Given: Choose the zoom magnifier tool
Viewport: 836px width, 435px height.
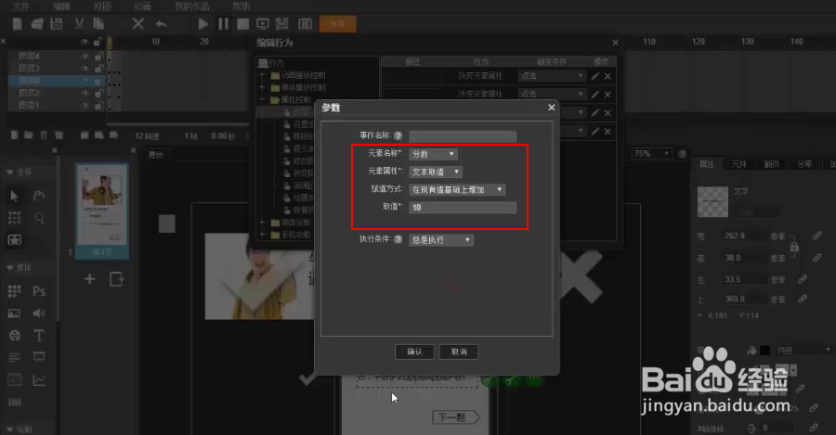Looking at the screenshot, I should (39, 218).
